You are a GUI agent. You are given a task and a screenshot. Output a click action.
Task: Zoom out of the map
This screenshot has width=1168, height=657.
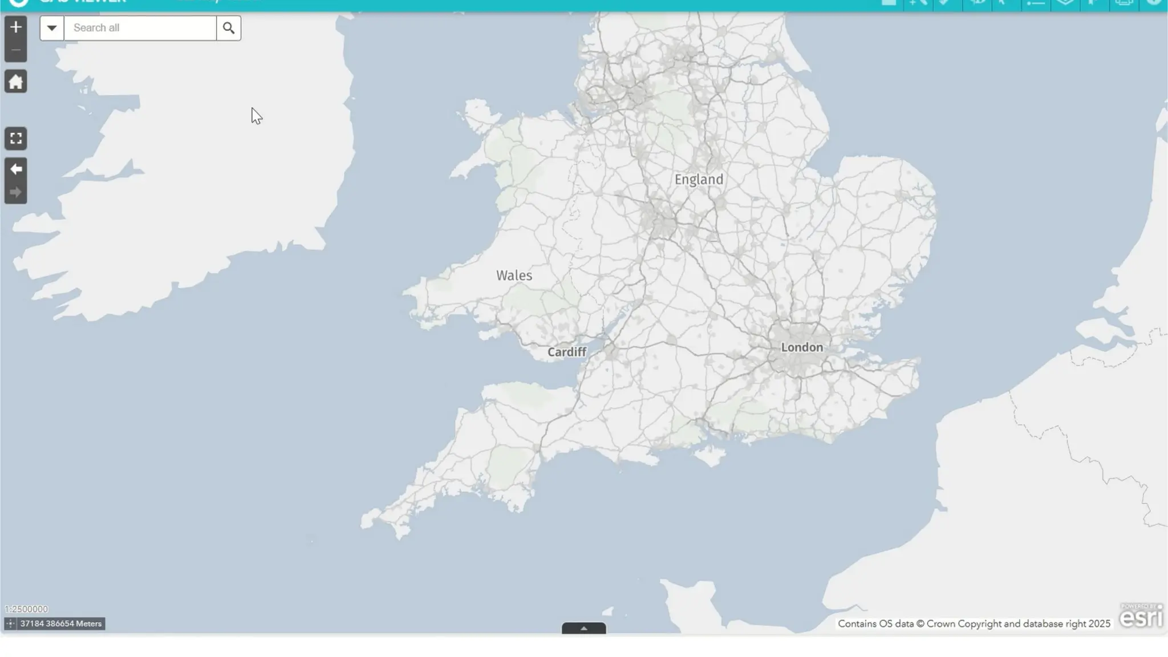(15, 50)
